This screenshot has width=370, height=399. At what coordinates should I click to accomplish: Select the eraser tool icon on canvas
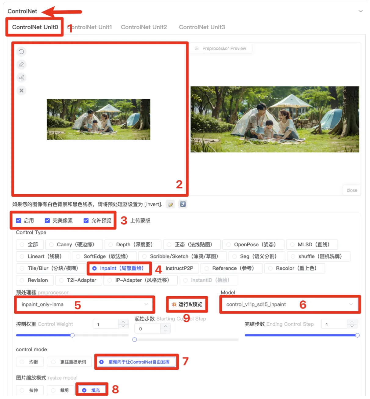21,65
